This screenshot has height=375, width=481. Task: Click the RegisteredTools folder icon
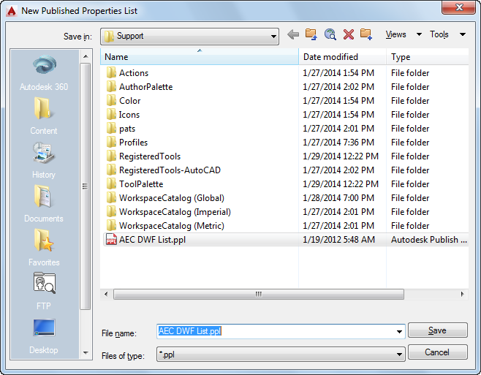point(111,156)
